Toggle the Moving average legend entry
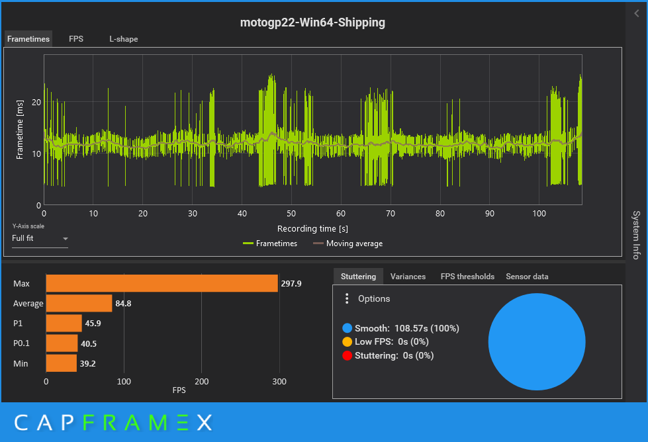This screenshot has height=442, width=648. pyautogui.click(x=348, y=243)
